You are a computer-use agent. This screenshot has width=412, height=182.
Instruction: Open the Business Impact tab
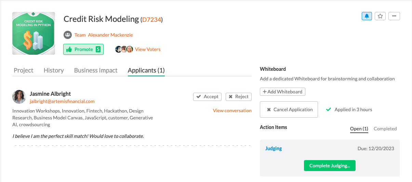point(96,70)
